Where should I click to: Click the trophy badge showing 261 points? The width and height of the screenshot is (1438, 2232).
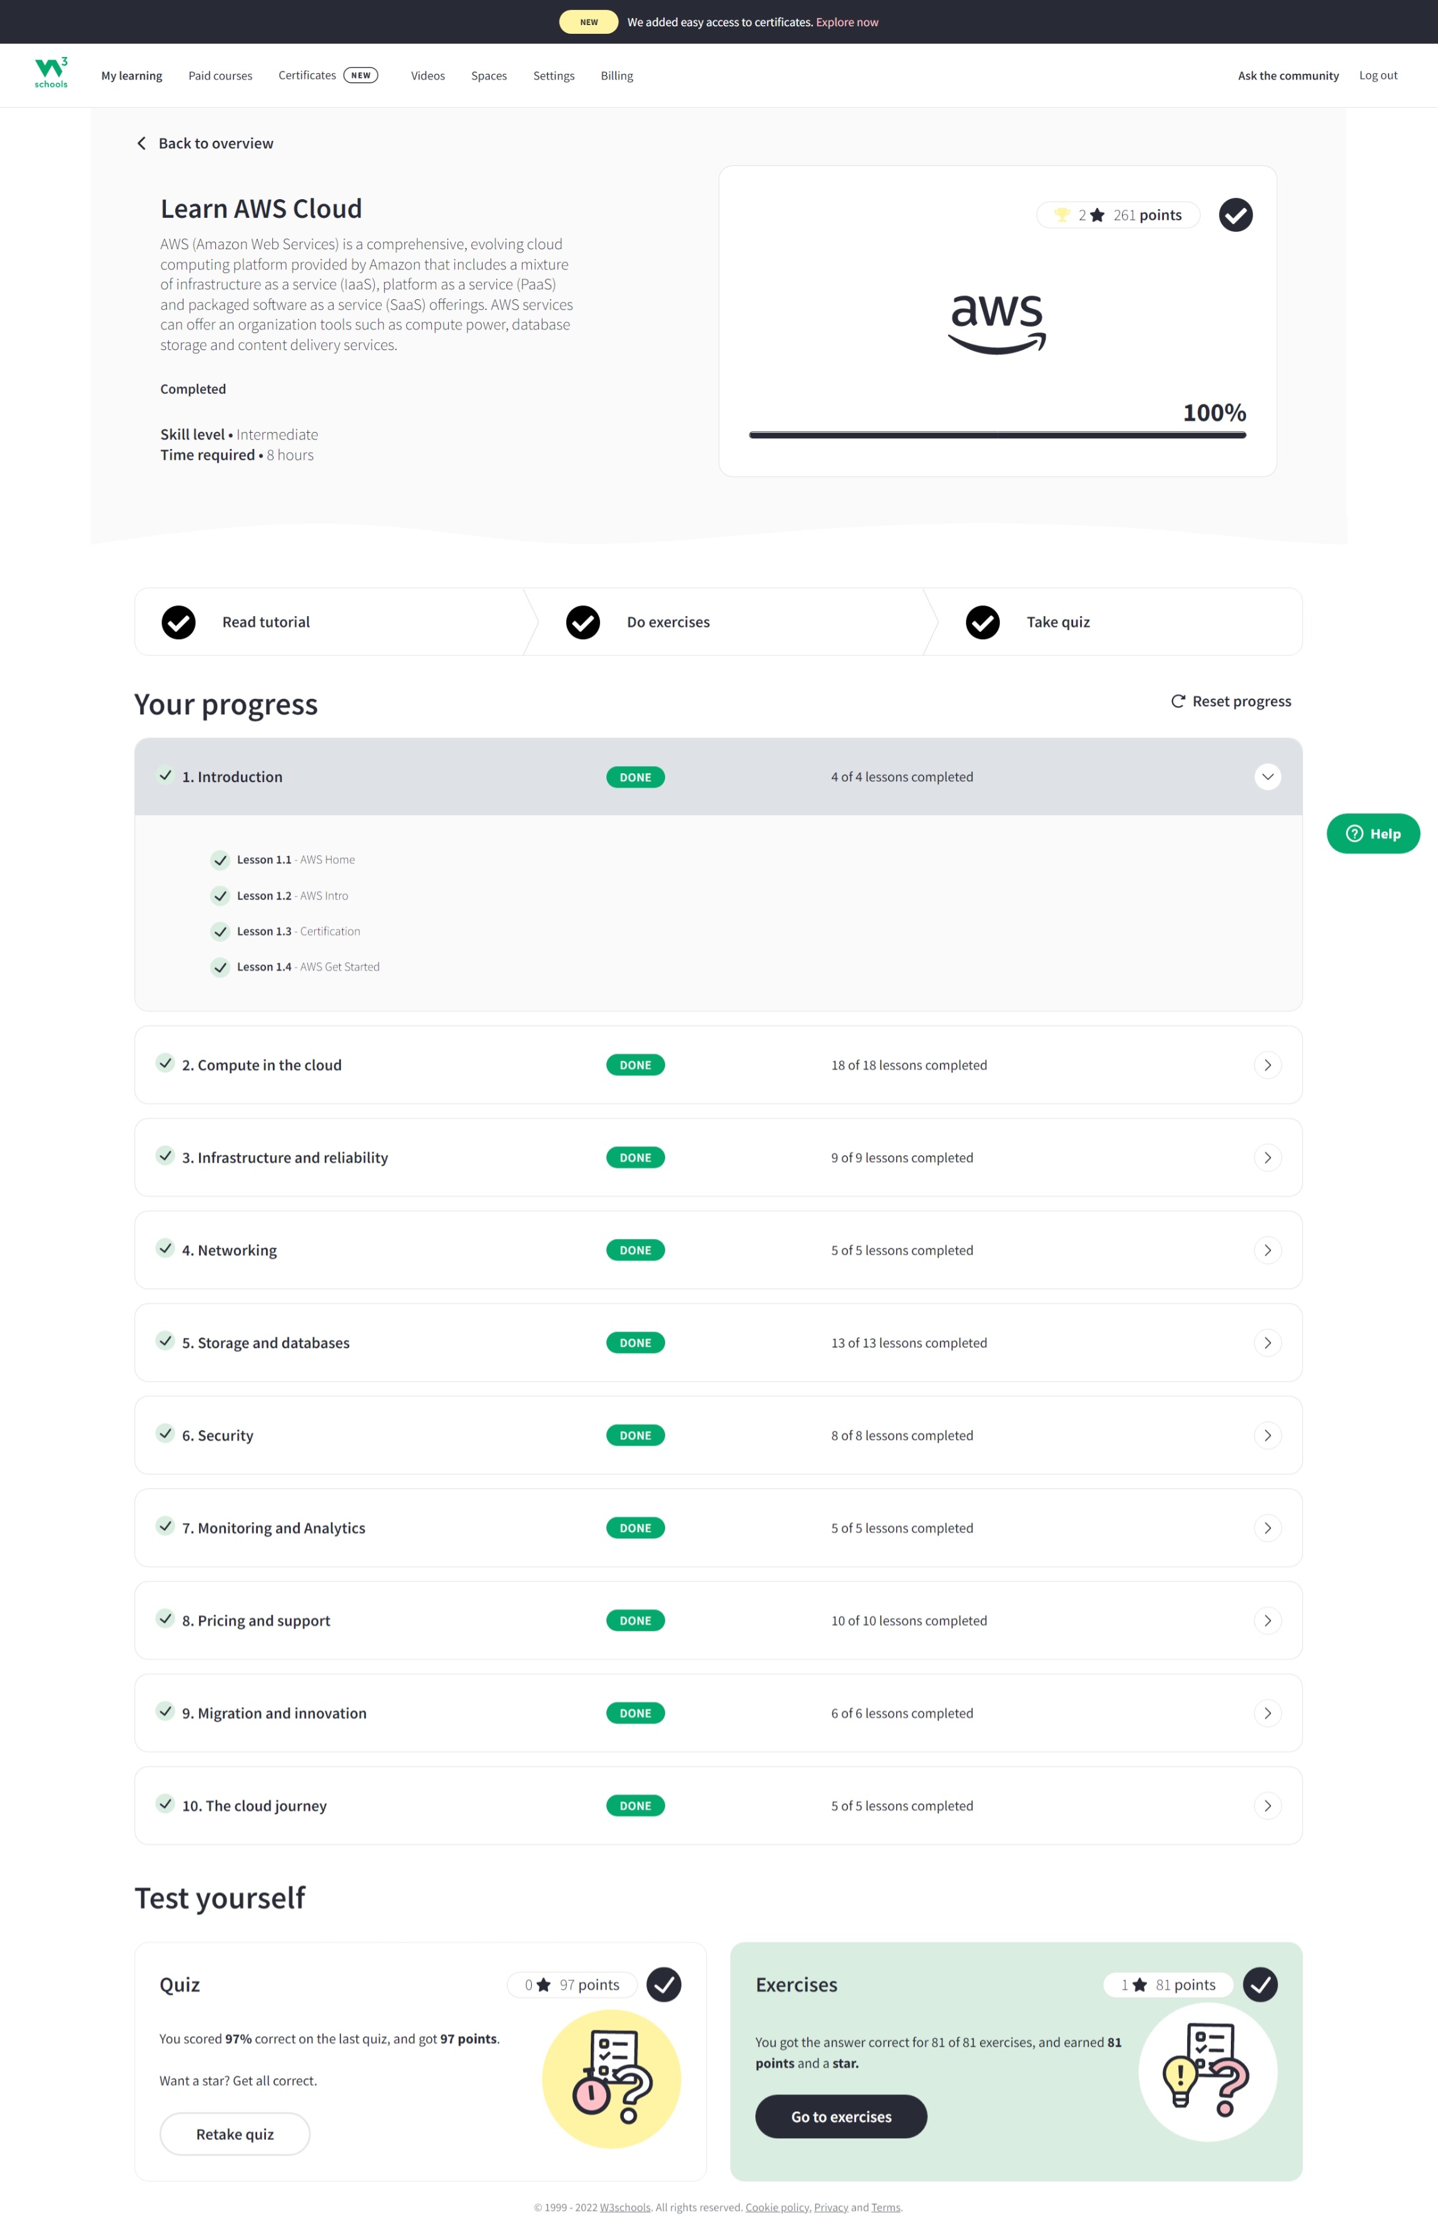pos(1117,214)
